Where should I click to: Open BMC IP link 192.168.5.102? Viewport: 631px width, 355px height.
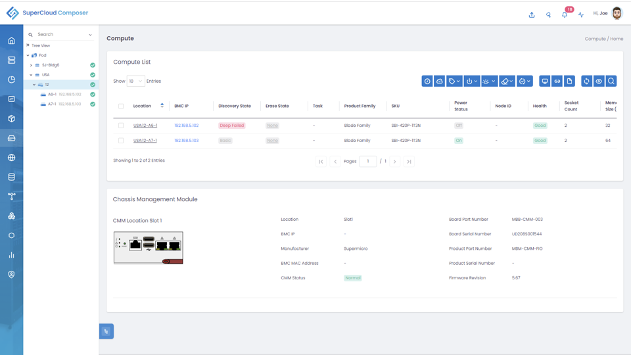[186, 126]
